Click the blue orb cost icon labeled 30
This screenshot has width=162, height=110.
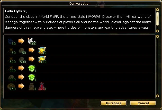click(11, 41)
